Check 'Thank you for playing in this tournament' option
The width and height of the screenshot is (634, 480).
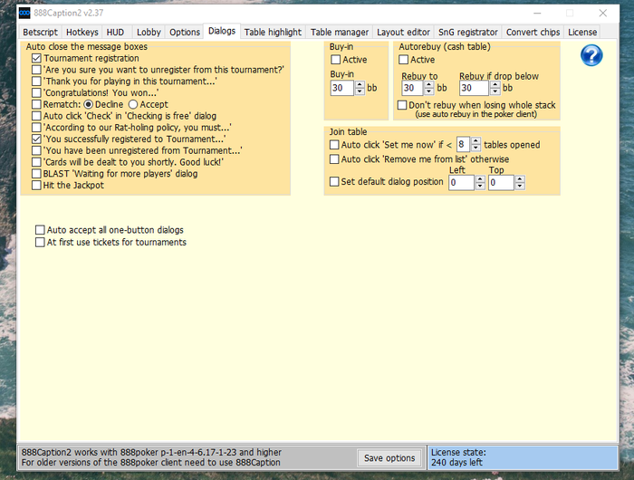tap(36, 82)
